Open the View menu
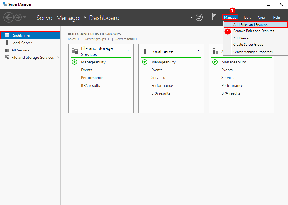Viewport: 288px width, 205px height. (x=262, y=18)
